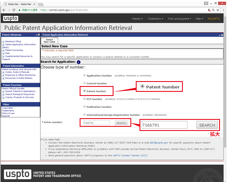227x182 pixels.
Task: Click the browser back arrow
Action: (4, 10)
